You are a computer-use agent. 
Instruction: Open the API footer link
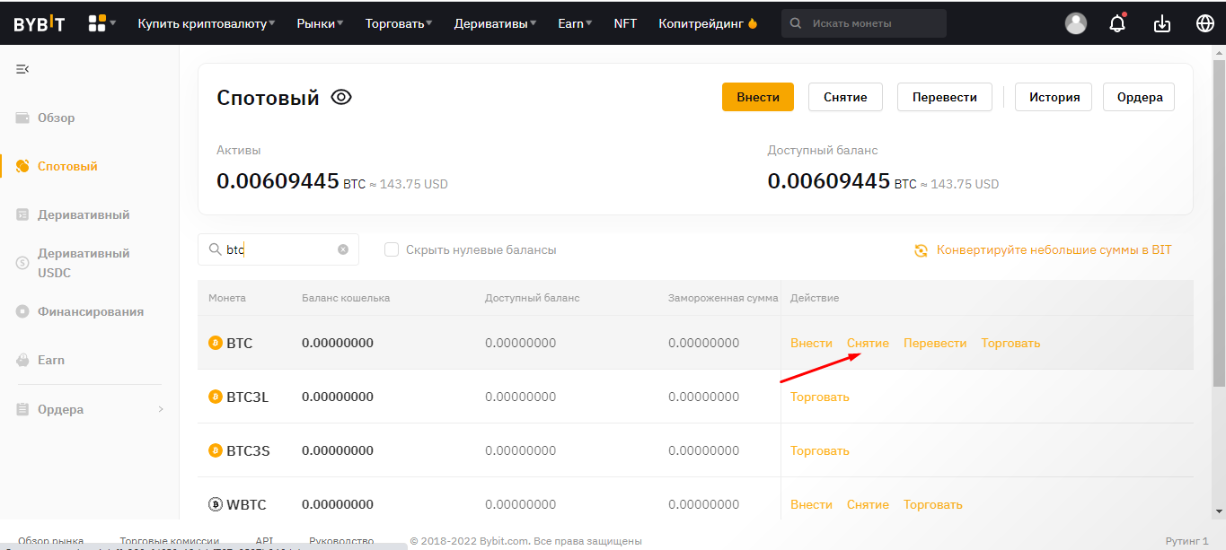click(x=264, y=541)
